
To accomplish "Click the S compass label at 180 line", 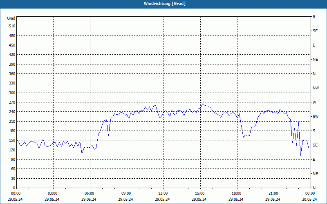I will click(x=314, y=131).
